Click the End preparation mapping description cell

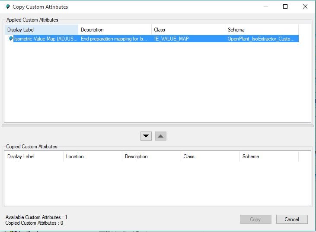coord(114,39)
